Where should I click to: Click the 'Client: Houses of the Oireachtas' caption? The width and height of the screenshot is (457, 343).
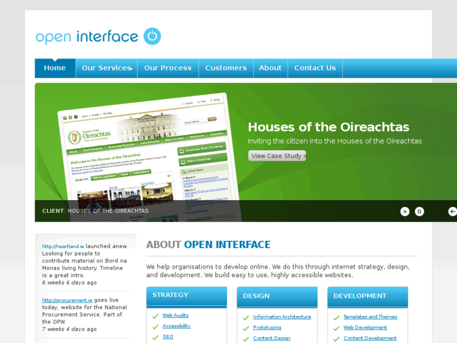pos(96,211)
